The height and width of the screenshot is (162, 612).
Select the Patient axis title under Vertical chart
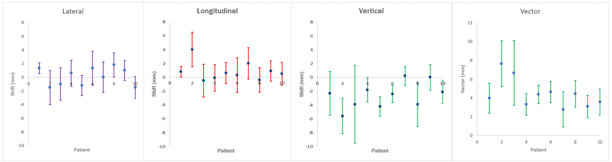click(380, 151)
